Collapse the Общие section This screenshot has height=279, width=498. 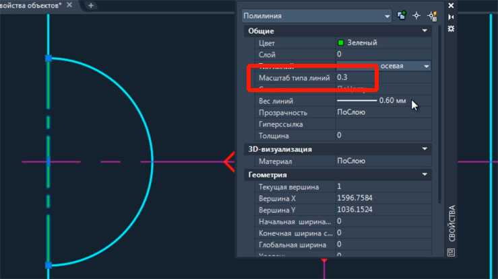[x=425, y=31]
